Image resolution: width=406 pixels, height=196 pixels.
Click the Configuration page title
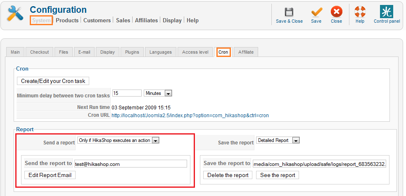tap(58, 10)
